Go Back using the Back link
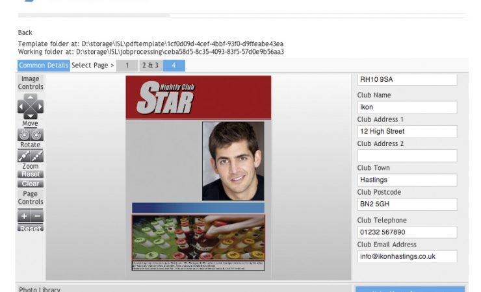This screenshot has height=292, width=481. 25,32
